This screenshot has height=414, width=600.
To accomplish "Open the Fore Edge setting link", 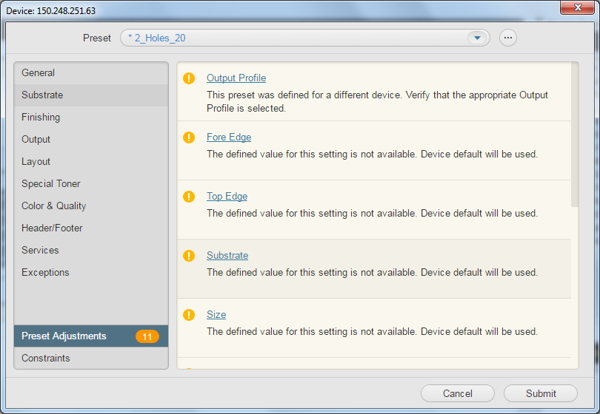I will coord(228,138).
